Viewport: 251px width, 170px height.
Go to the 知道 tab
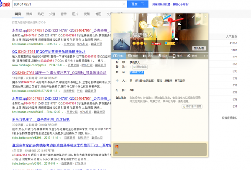(x=52, y=14)
